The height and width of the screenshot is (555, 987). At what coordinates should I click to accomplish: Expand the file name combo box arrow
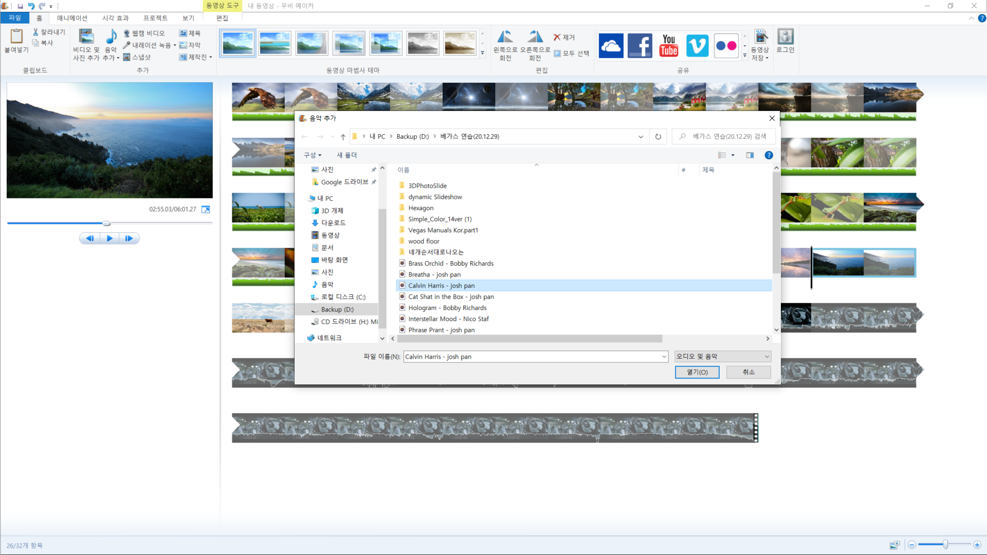pyautogui.click(x=664, y=357)
